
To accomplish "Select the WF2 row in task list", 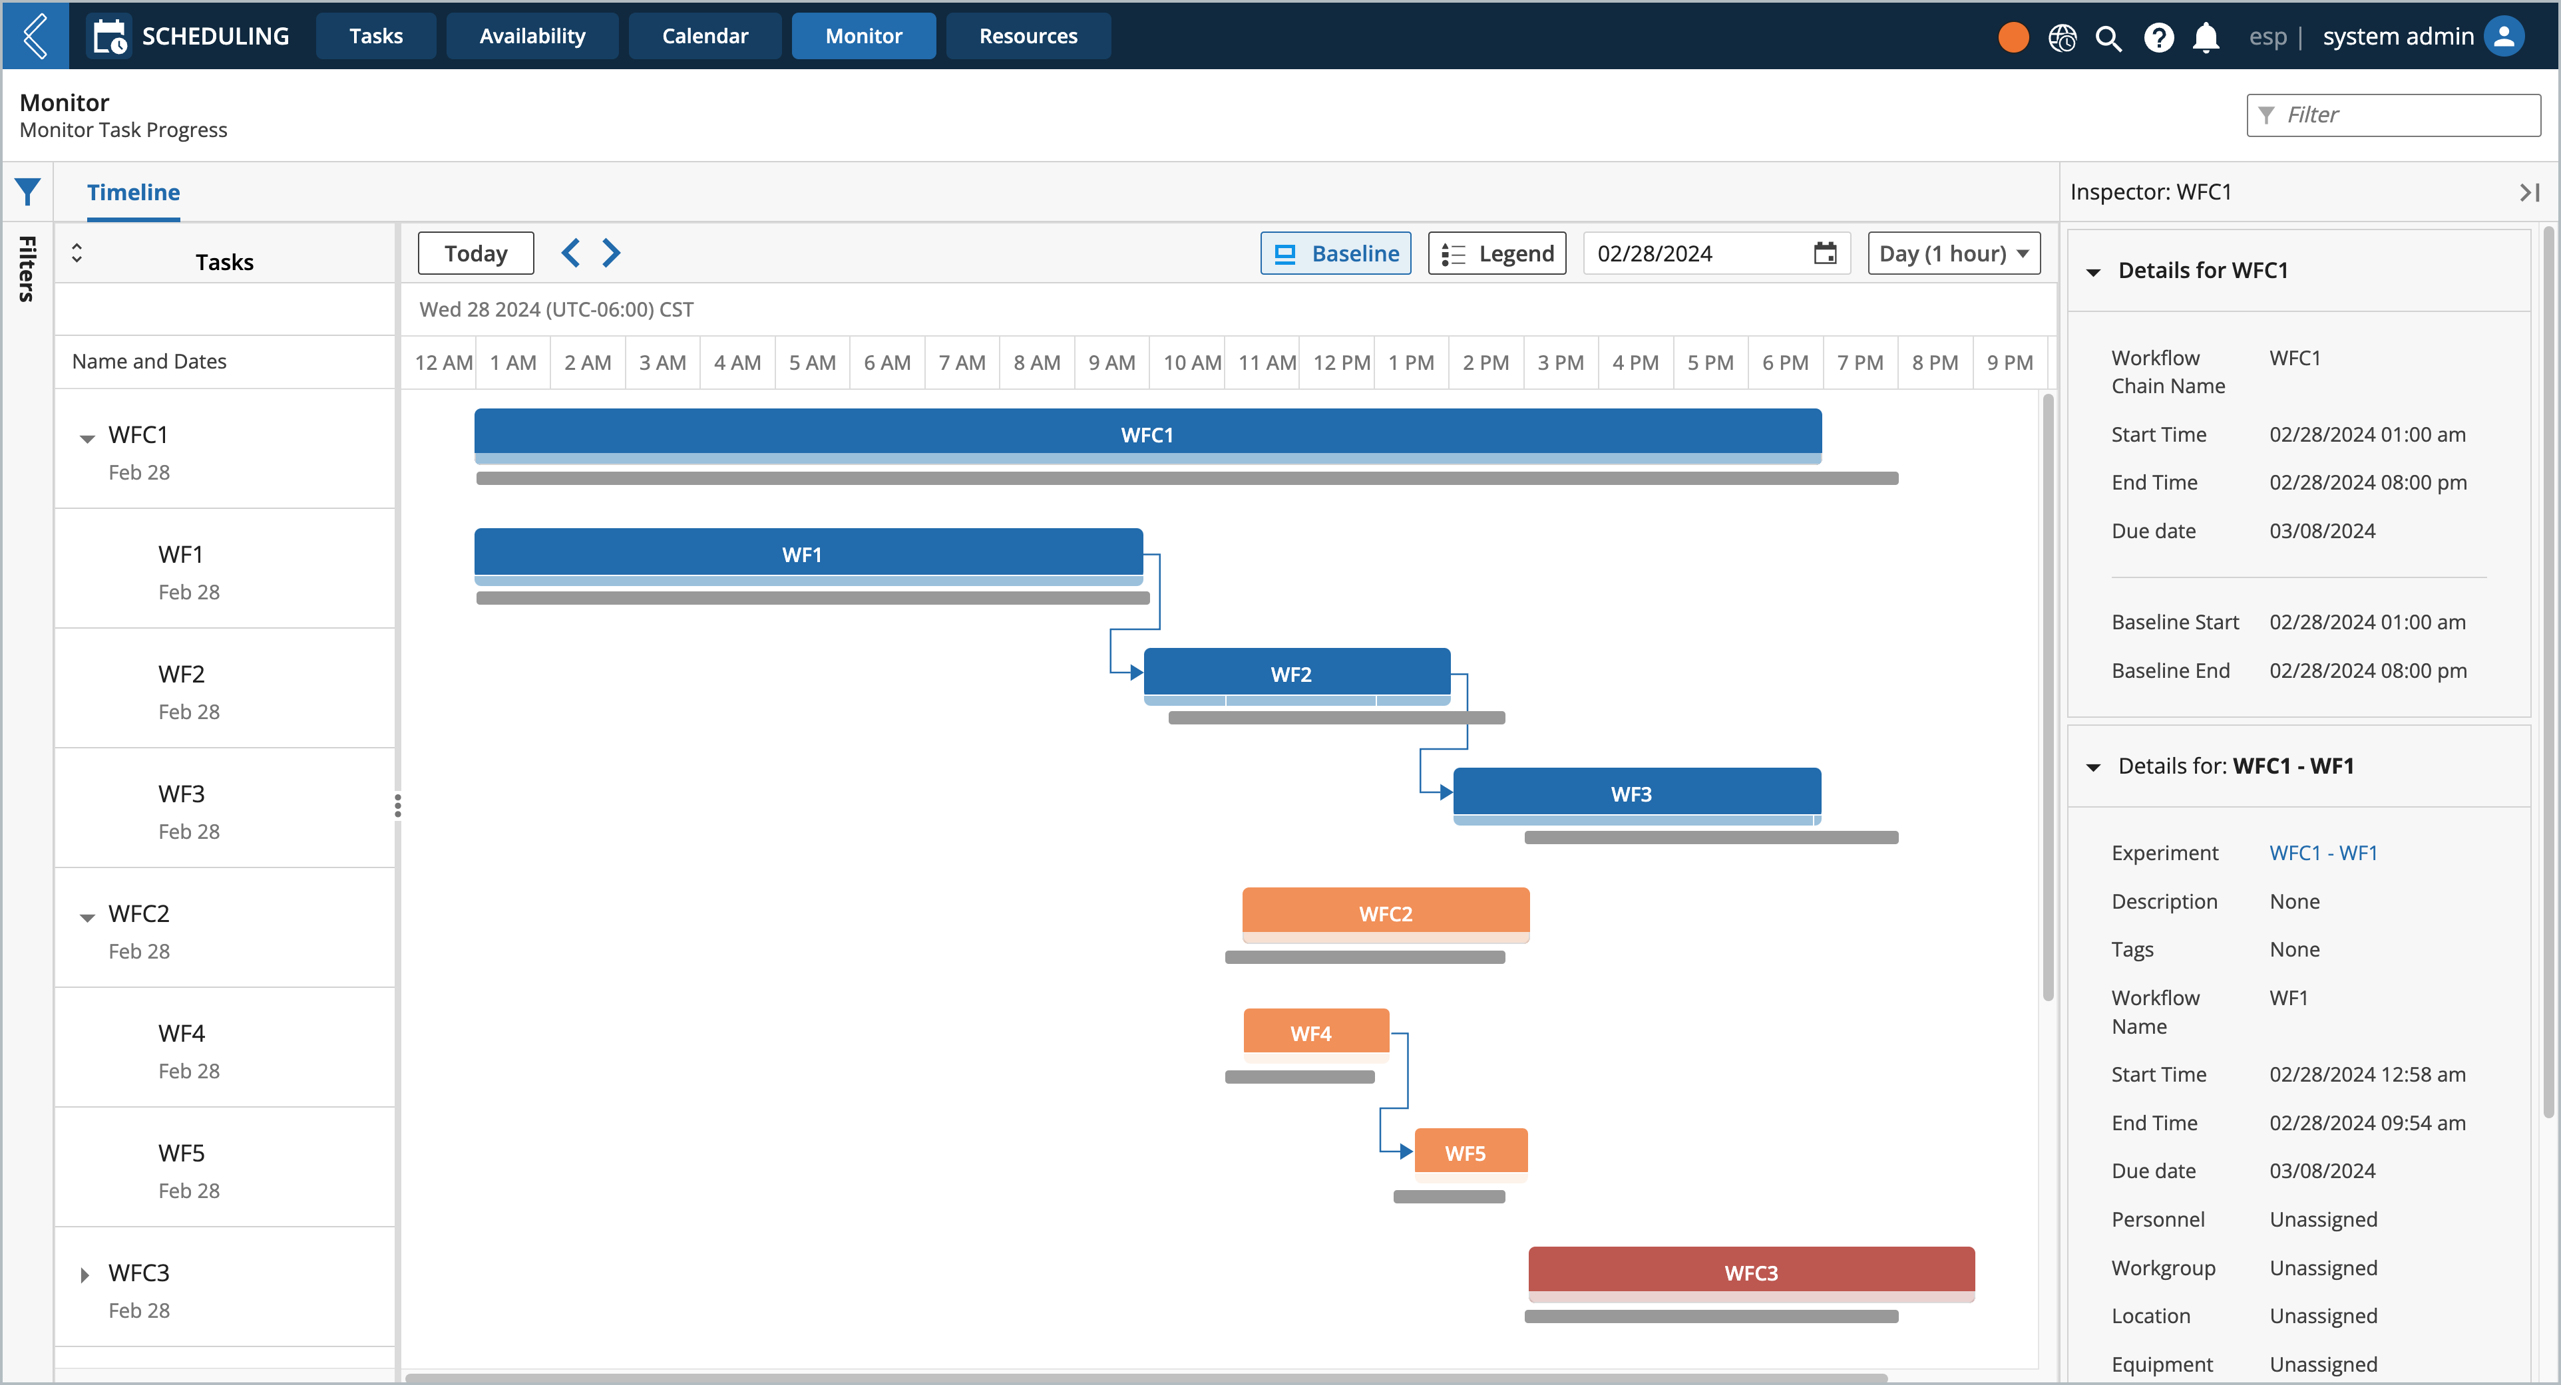I will 225,689.
